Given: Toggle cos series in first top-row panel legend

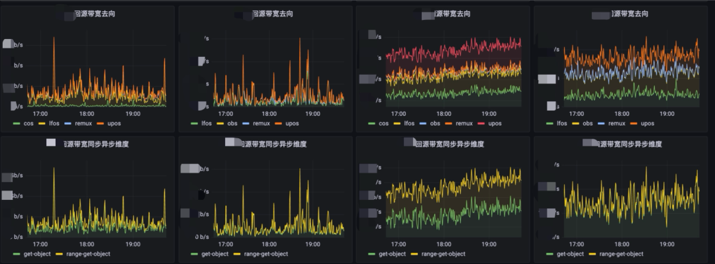Looking at the screenshot, I should (x=28, y=124).
